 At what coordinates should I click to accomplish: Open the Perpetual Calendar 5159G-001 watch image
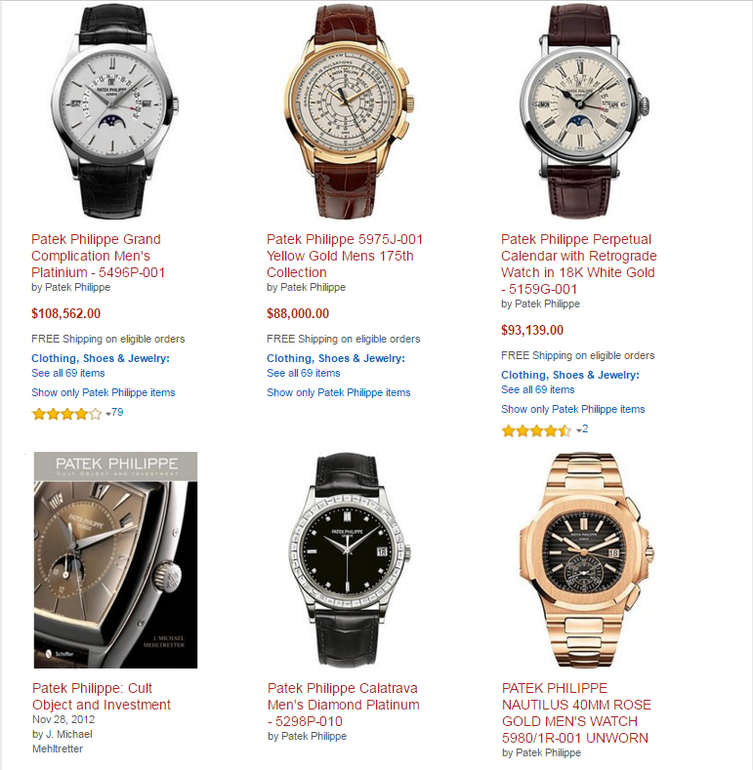[x=584, y=110]
